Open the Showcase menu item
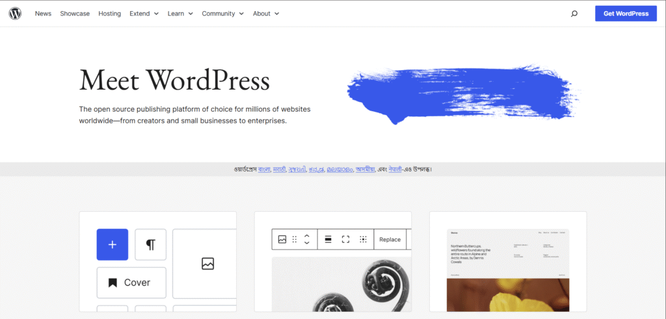 coord(75,14)
